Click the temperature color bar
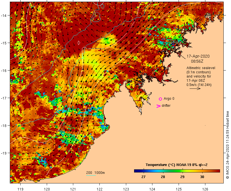 pyautogui.click(x=177, y=171)
